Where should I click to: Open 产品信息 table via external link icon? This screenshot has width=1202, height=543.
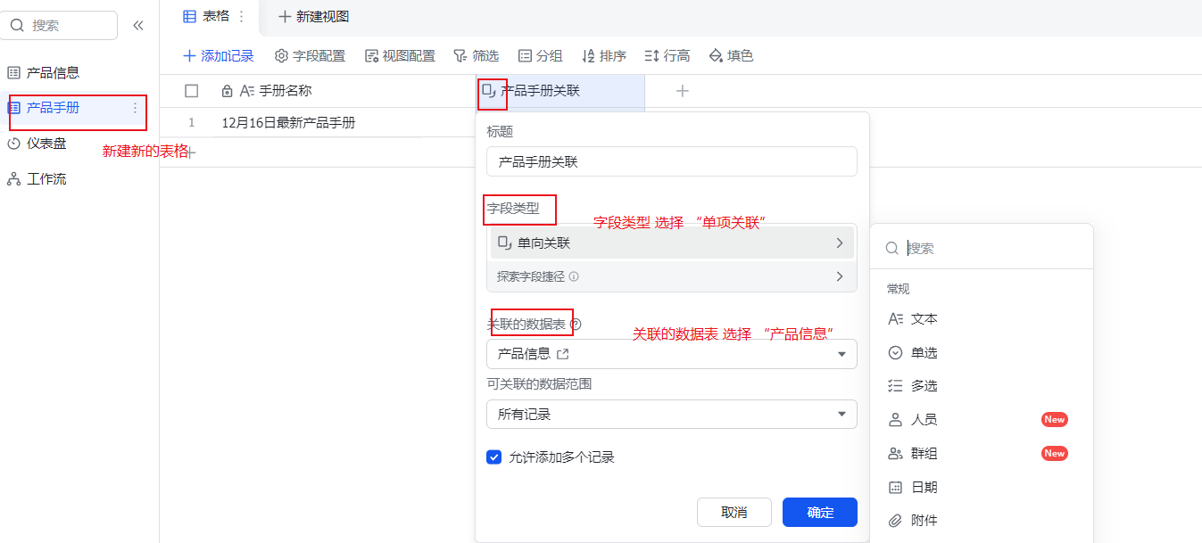click(562, 354)
